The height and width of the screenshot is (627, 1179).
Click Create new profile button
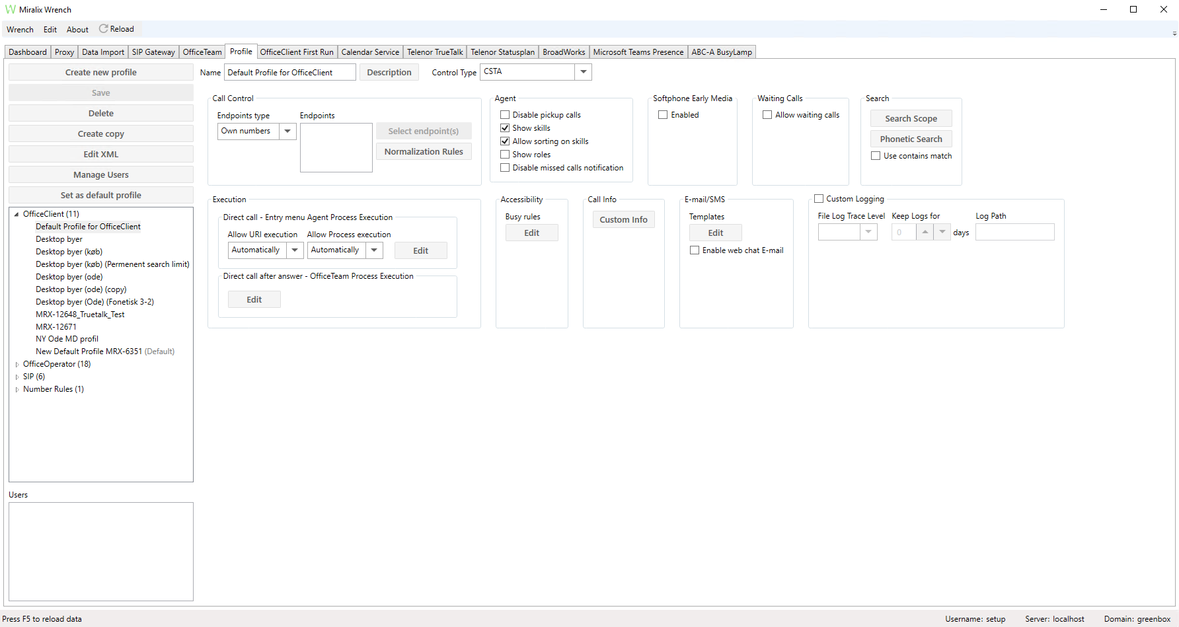click(101, 73)
